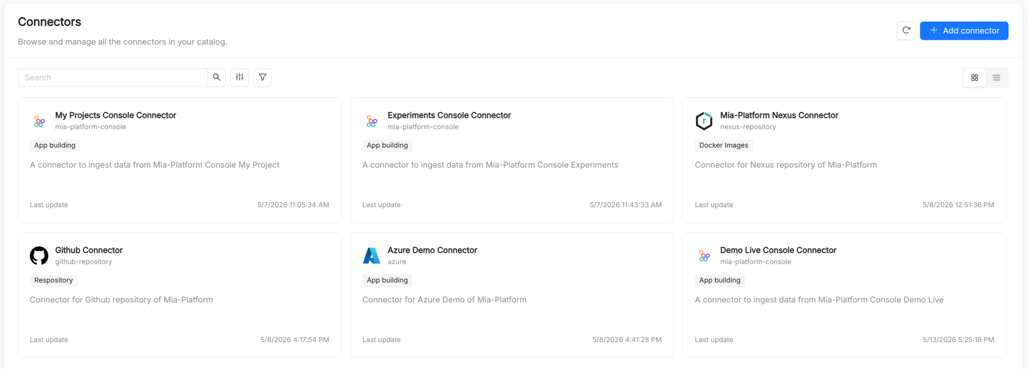Click the search magnifier icon

[x=216, y=77]
